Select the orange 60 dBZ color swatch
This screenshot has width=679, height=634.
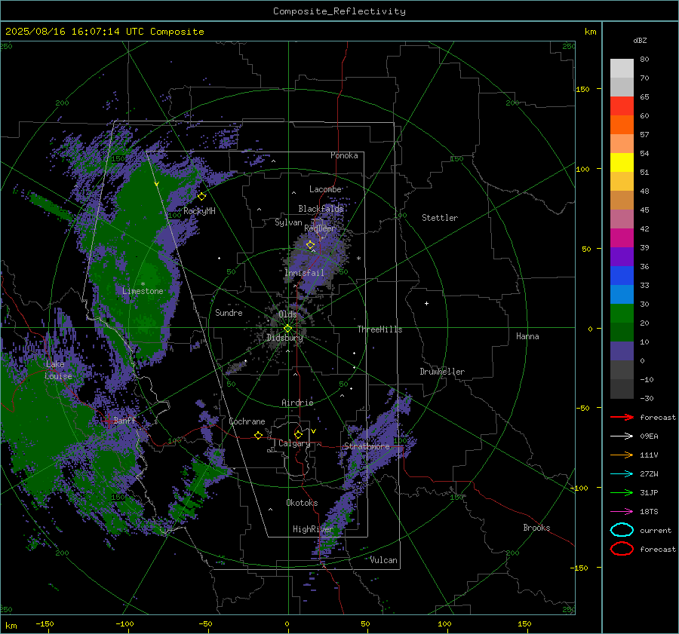(x=622, y=125)
